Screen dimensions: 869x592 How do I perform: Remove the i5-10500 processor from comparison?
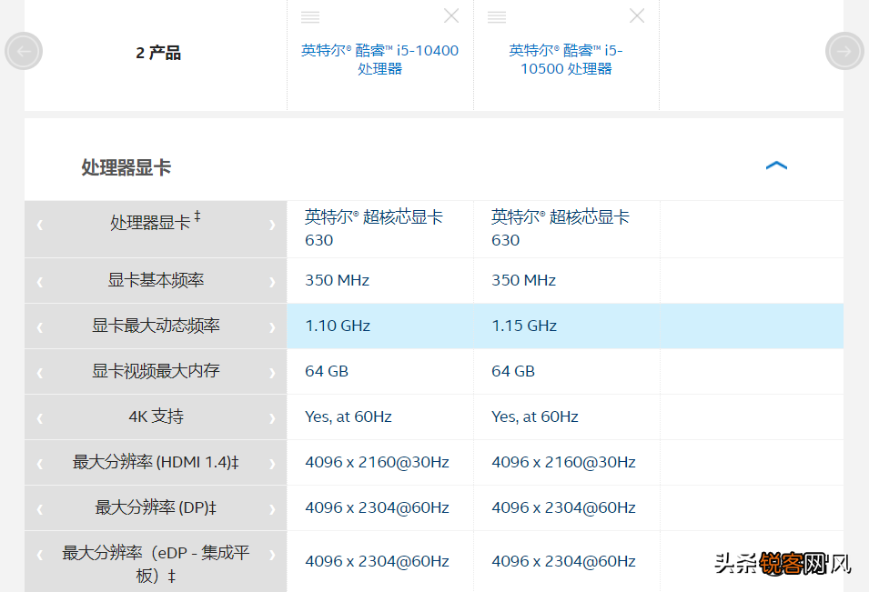(x=637, y=16)
